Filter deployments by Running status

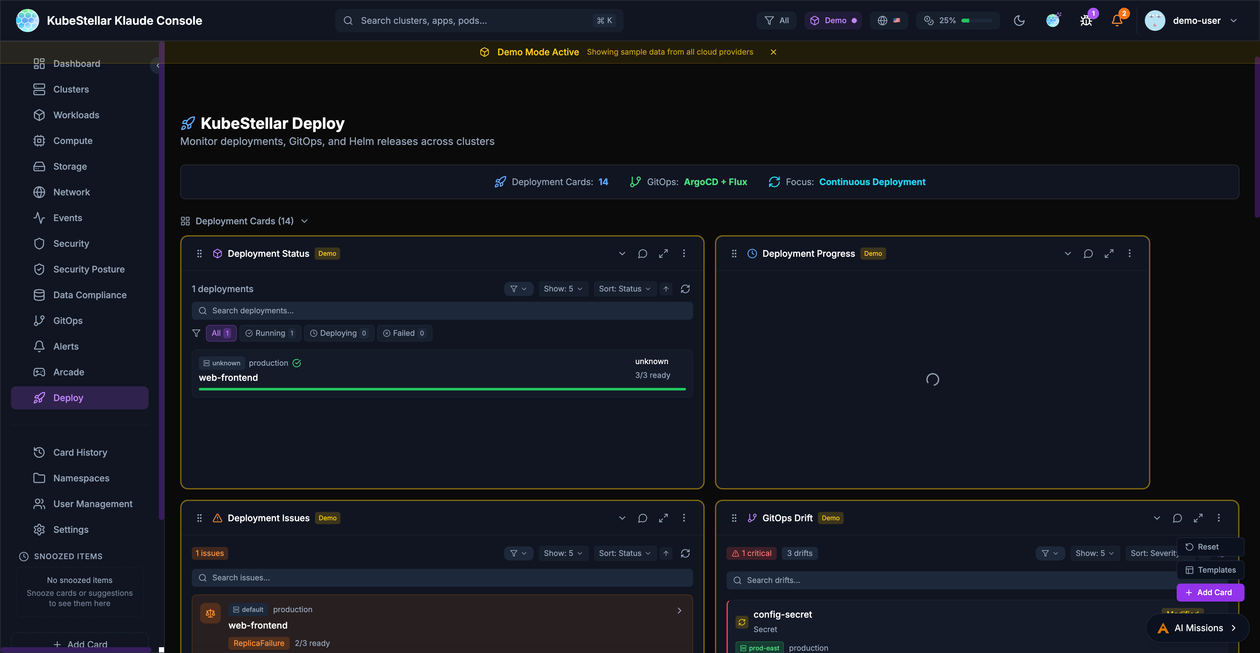[270, 333]
